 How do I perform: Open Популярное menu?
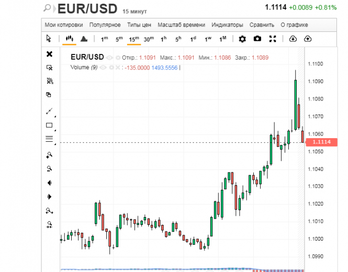click(x=105, y=25)
